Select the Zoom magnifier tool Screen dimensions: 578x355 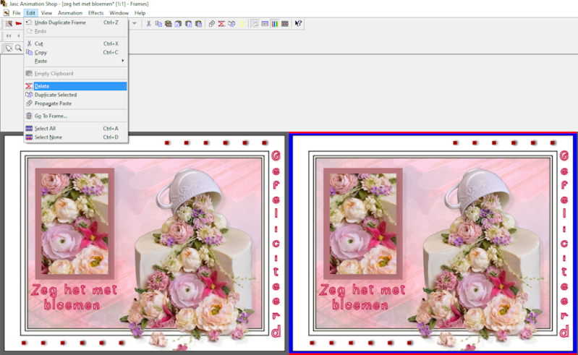pyautogui.click(x=19, y=48)
